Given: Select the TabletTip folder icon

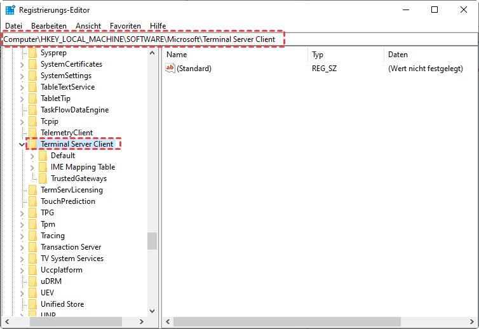Looking at the screenshot, I should pyautogui.click(x=32, y=98).
